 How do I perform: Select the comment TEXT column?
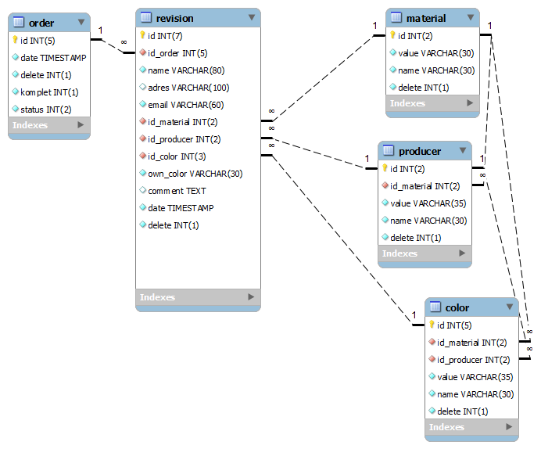[177, 191]
